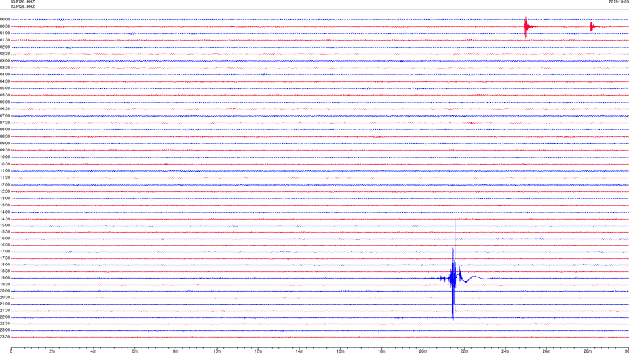Select the 00:30 time label
The width and height of the screenshot is (629, 354).
coord(5,26)
